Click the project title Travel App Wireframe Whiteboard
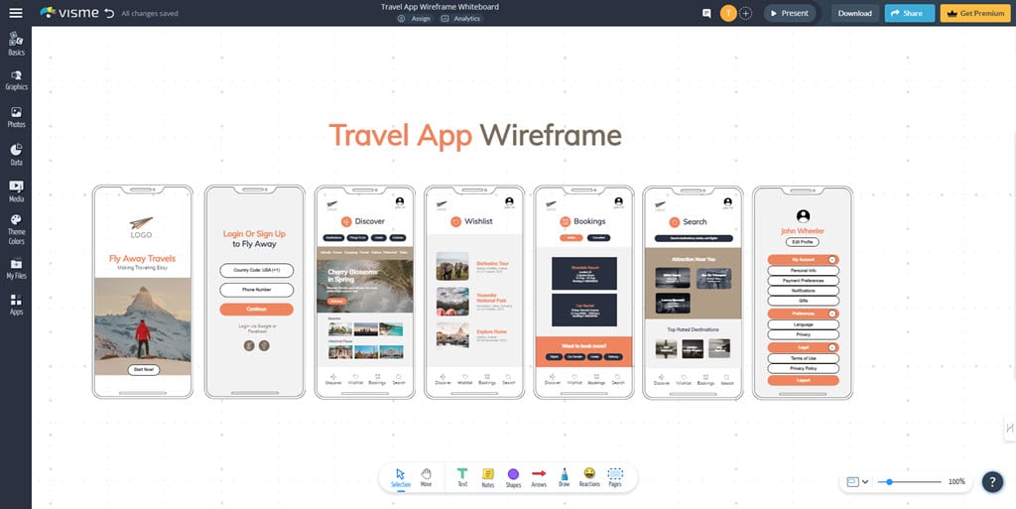The width and height of the screenshot is (1016, 509). coord(440,7)
